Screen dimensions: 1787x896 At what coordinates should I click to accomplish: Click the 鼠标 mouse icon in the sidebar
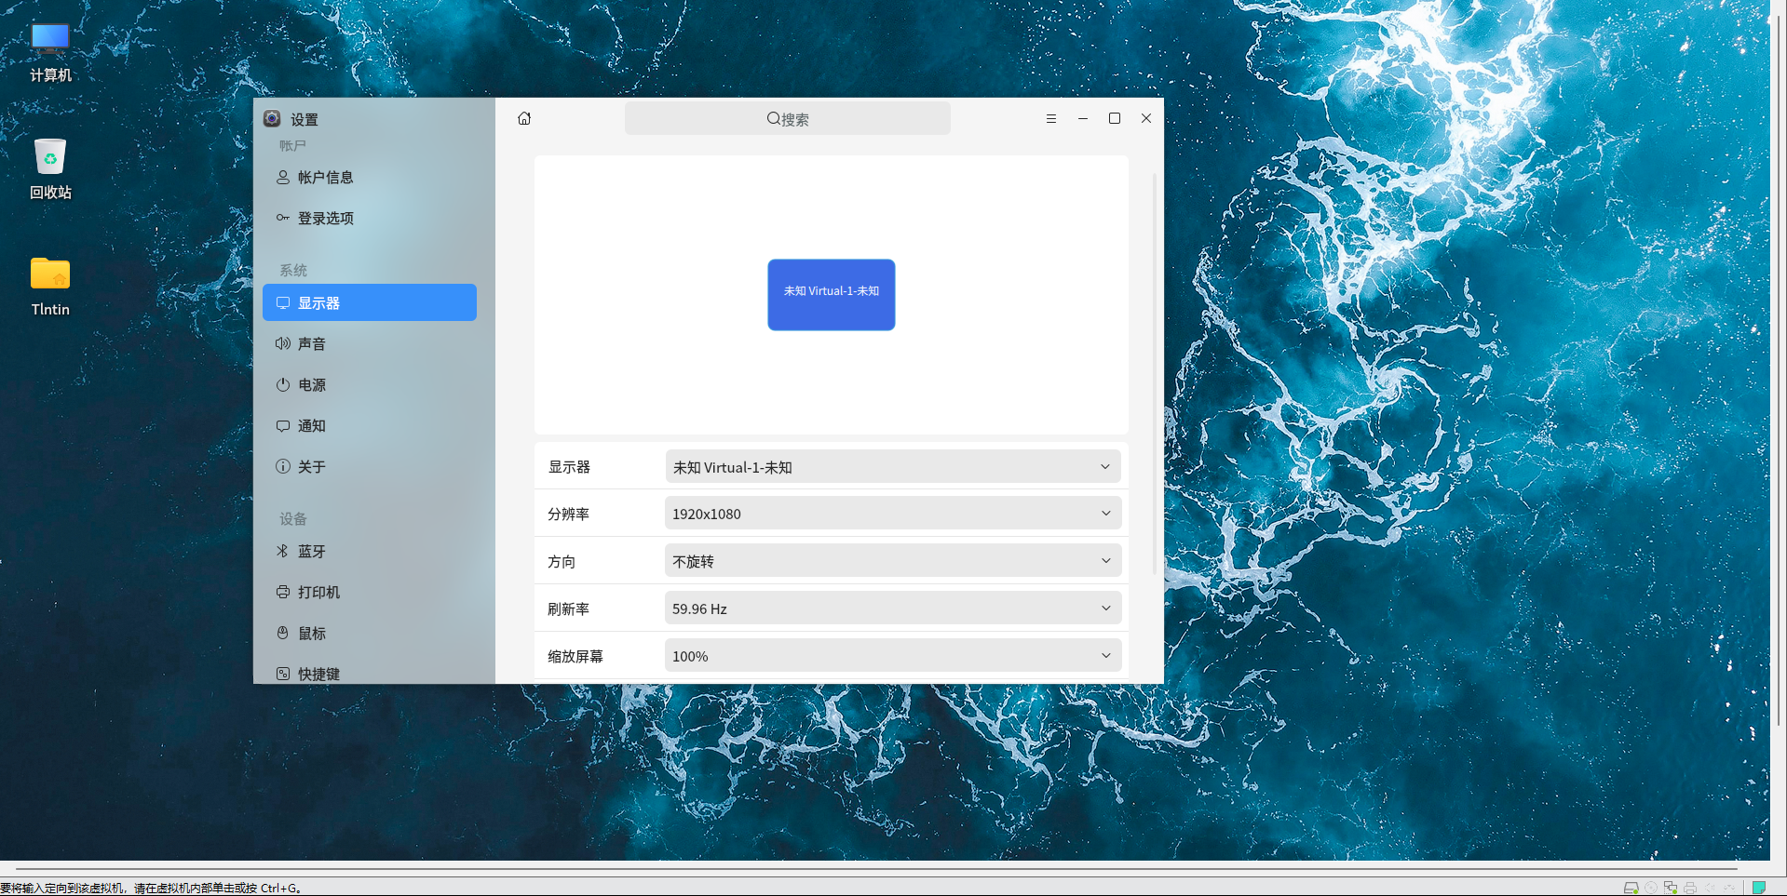click(x=282, y=633)
